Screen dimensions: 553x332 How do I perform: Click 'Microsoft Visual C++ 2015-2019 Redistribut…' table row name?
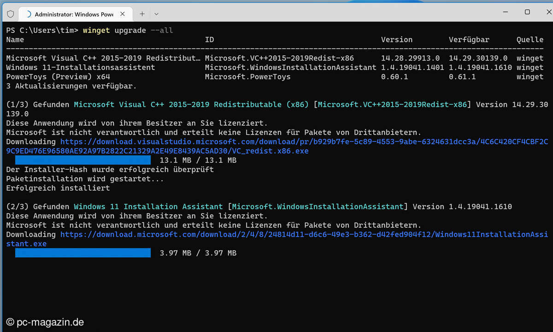(103, 58)
